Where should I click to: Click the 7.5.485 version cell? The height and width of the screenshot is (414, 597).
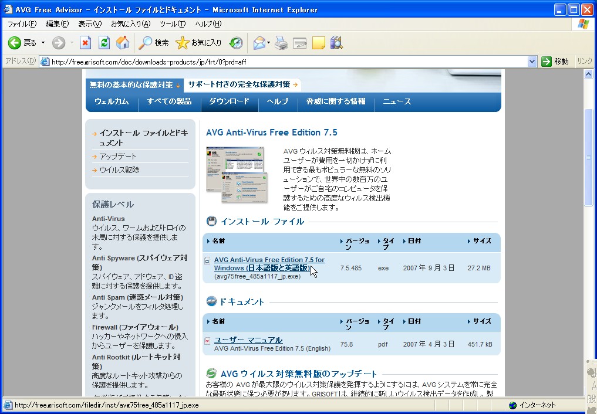351,268
